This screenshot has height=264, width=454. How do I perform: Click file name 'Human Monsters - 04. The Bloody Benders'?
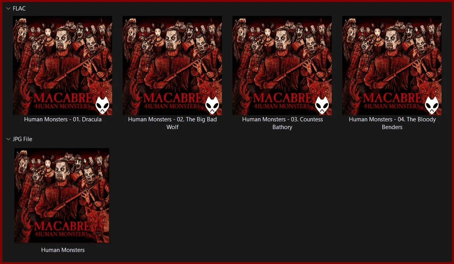point(392,123)
